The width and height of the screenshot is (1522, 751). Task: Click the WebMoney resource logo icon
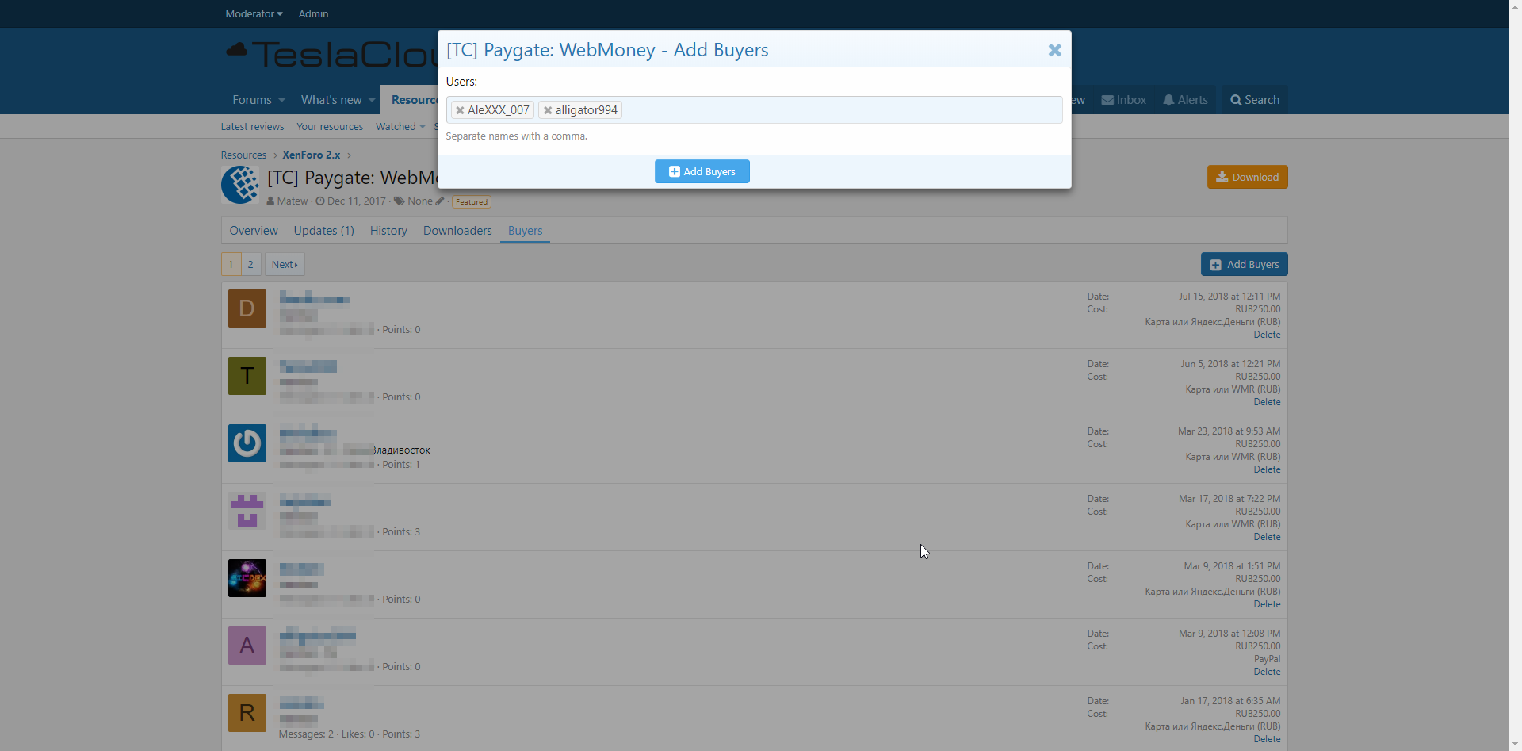click(240, 185)
